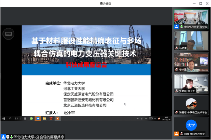The height and width of the screenshot is (140, 211).
Task: Click the blue Tencent Meeting icon in taskbar
Action: (x=38, y=118)
